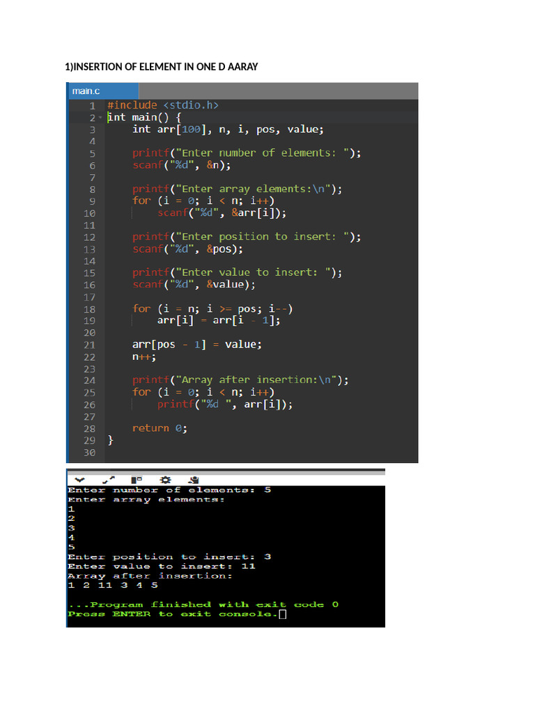
Task: Click printf 'Enter number of elements' line
Action: point(247,152)
